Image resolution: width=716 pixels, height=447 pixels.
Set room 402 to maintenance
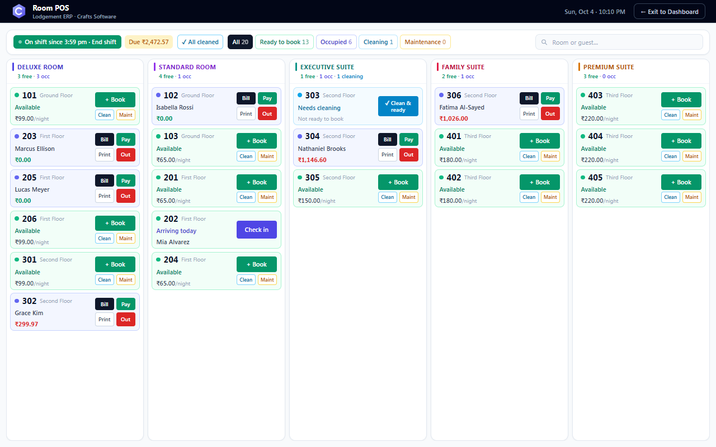(550, 197)
